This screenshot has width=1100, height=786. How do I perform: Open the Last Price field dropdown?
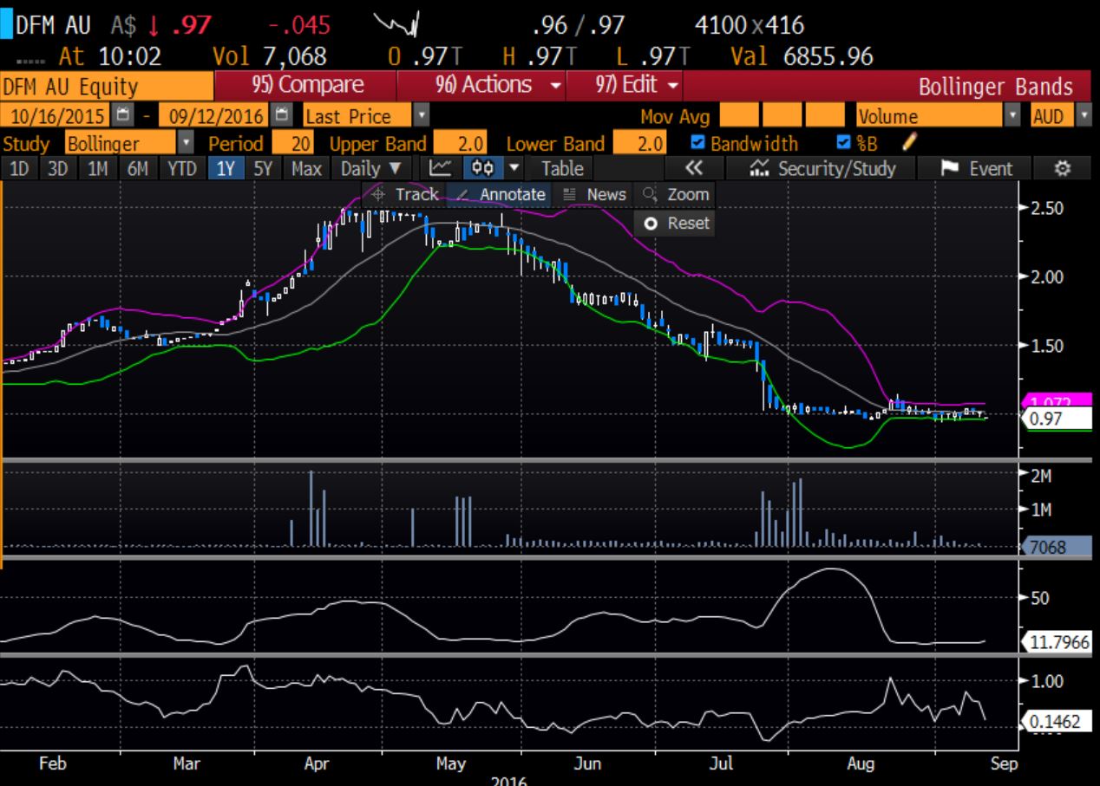point(422,115)
